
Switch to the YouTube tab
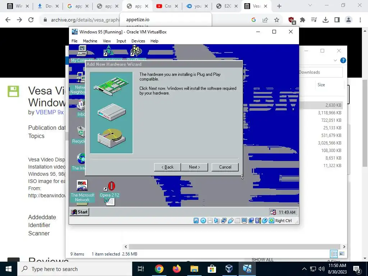point(167,6)
